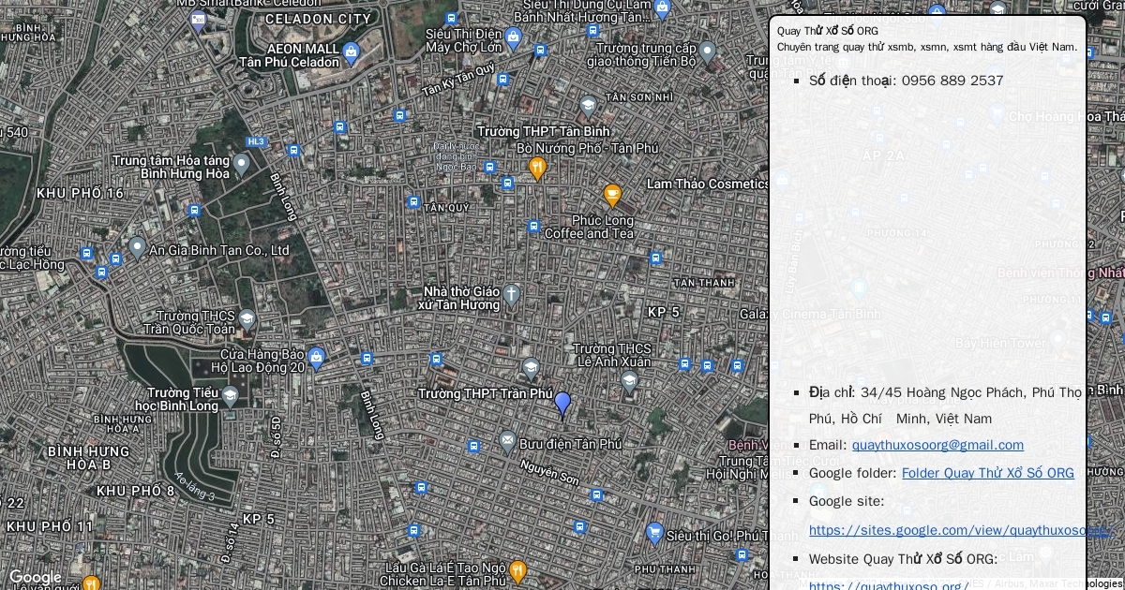Follow the sites.google.com quaythuxoso link

(956, 530)
